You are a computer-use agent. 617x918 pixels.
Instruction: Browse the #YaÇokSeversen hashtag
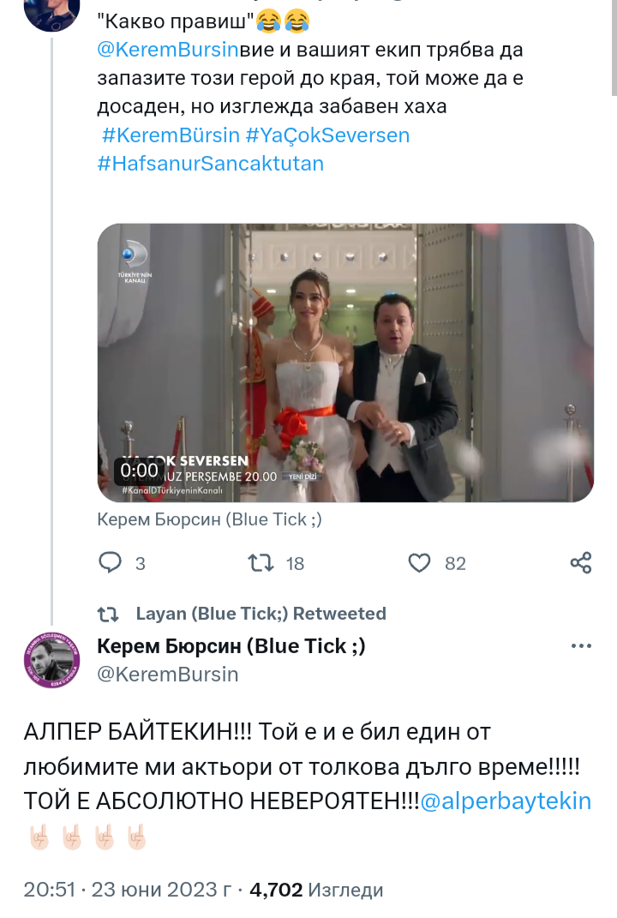327,135
